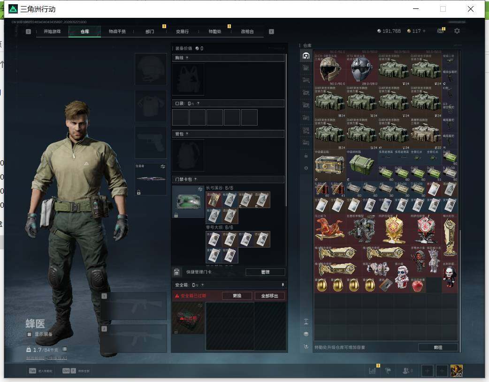Click the 全部移出 button
The height and width of the screenshot is (382, 489).
coord(269,296)
